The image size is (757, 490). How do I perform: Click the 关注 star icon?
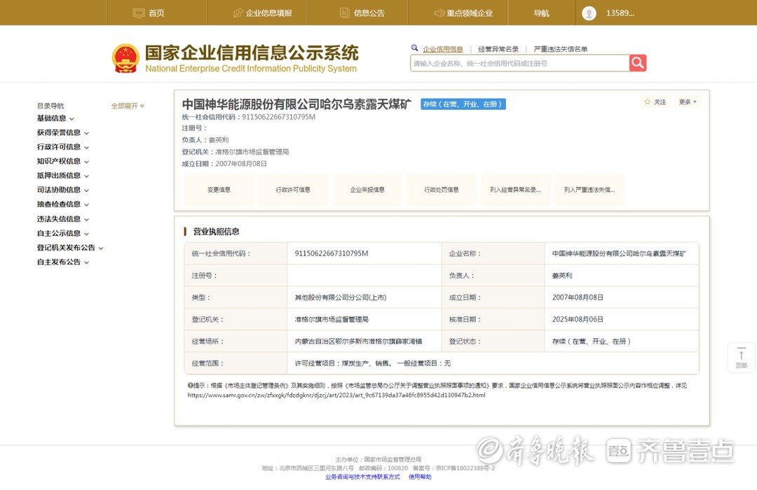648,101
